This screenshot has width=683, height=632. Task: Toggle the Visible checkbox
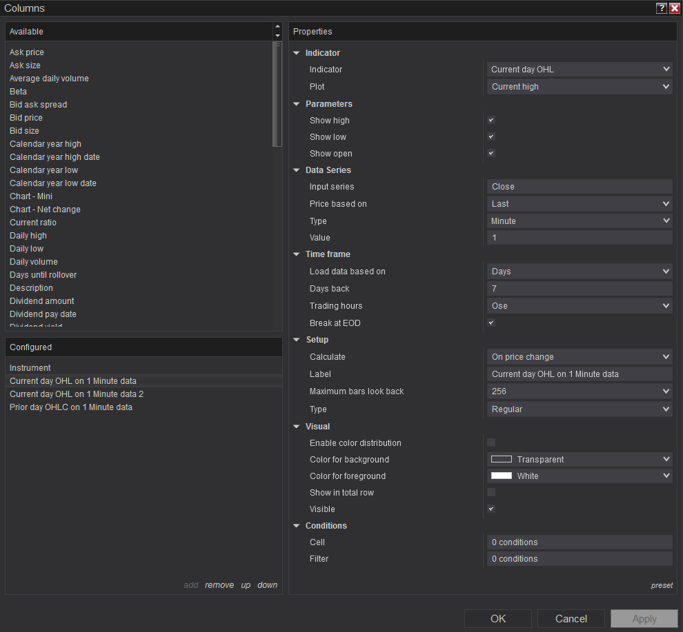[491, 509]
